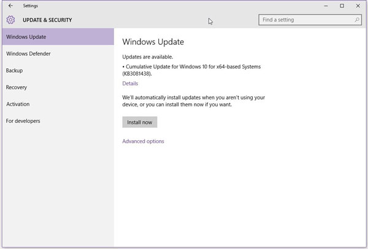Go back using the arrow icon

(x=10, y=6)
